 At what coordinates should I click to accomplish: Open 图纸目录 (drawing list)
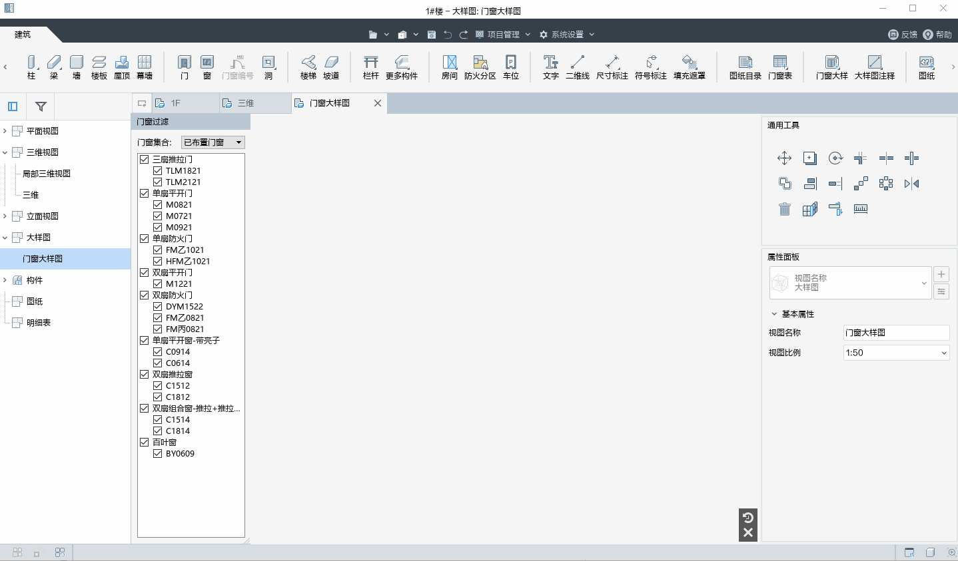[x=745, y=67]
